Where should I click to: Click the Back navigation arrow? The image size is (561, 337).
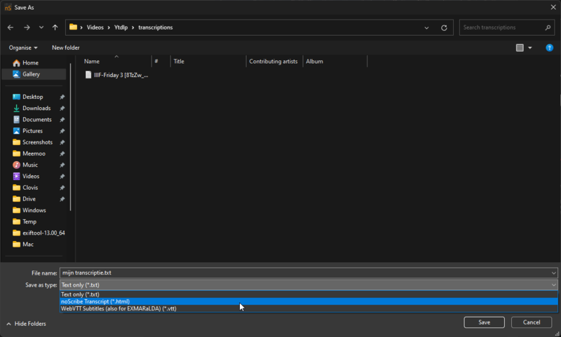point(11,27)
